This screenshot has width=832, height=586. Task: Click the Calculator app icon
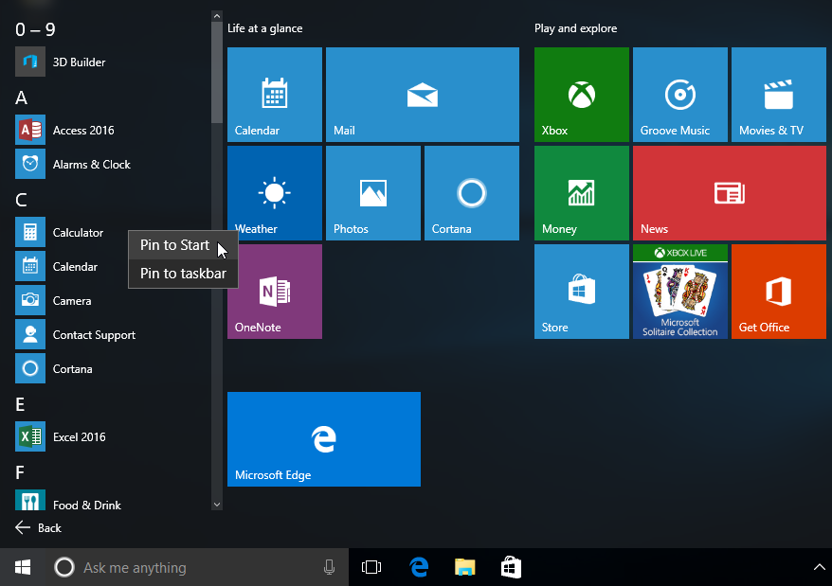point(30,232)
